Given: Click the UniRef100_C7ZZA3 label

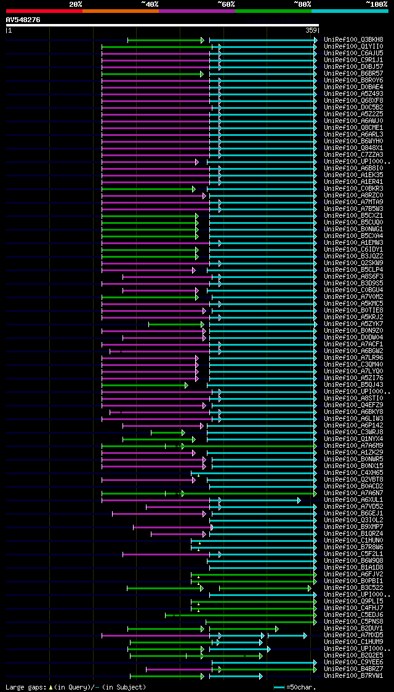Looking at the screenshot, I should tap(353, 155).
